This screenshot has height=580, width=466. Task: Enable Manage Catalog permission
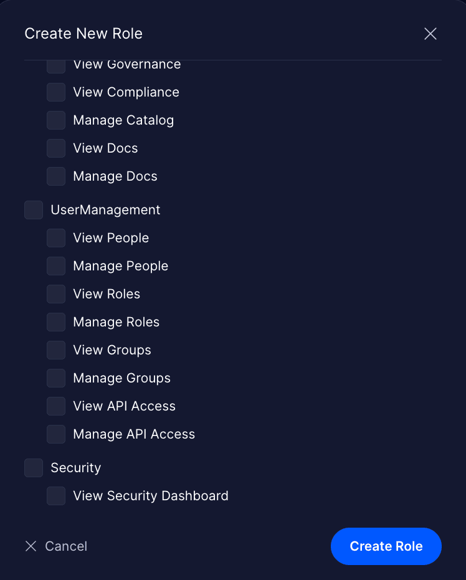click(55, 120)
